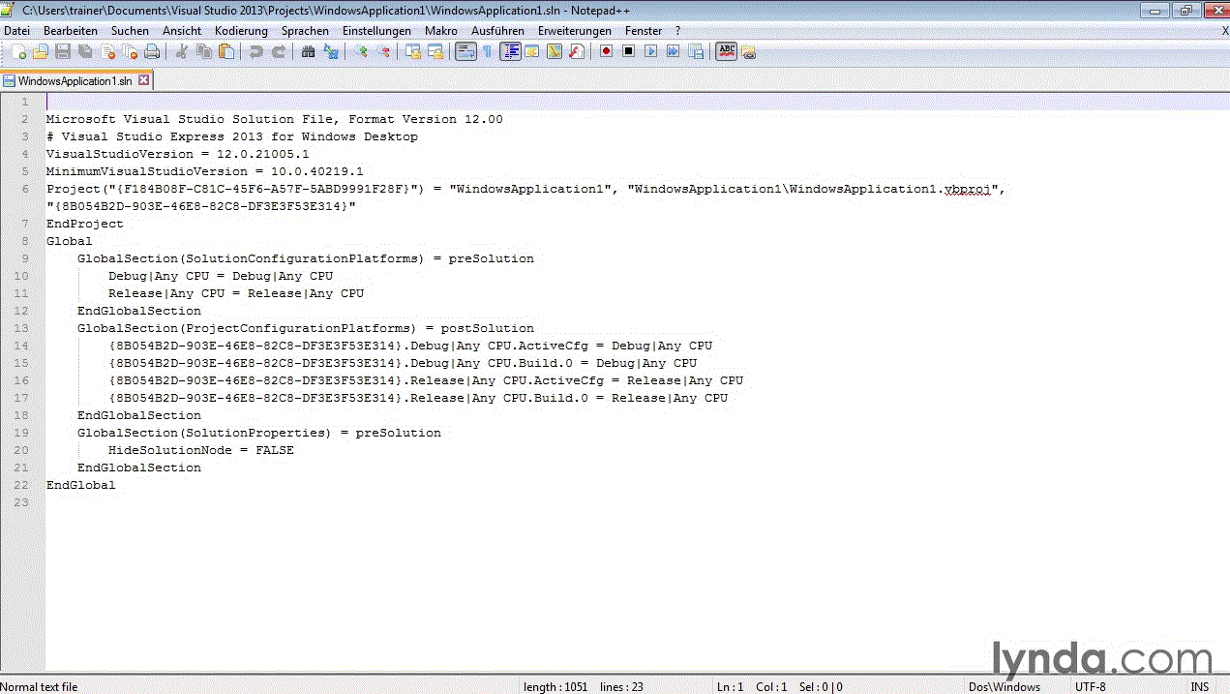Open the Erweiterungen menu
This screenshot has width=1230, height=694.
tap(575, 31)
